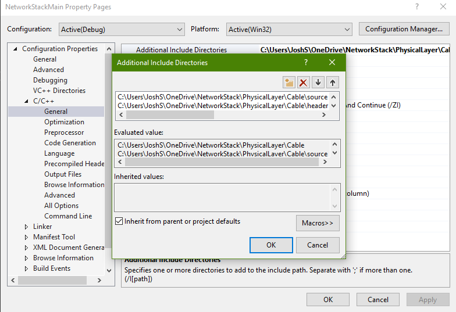The height and width of the screenshot is (312, 456).
Task: Expand the Build Events tree node
Action: pyautogui.click(x=27, y=268)
